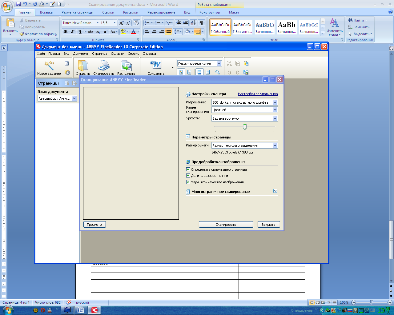
Task: Click the Заменить button in Word
Action: (359, 27)
